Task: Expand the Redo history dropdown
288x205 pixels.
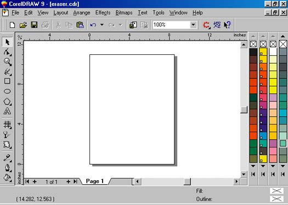Action: pos(121,25)
